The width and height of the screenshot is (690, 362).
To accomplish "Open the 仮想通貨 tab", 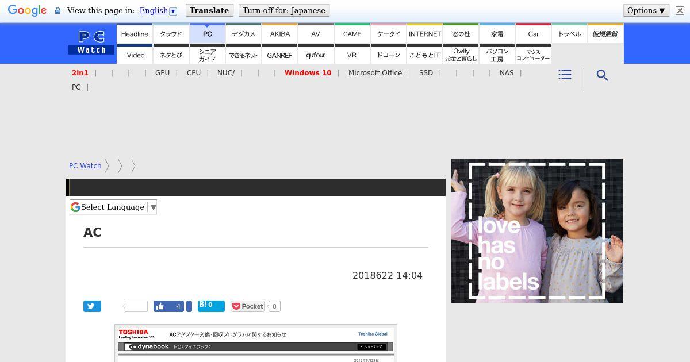I will [x=605, y=34].
